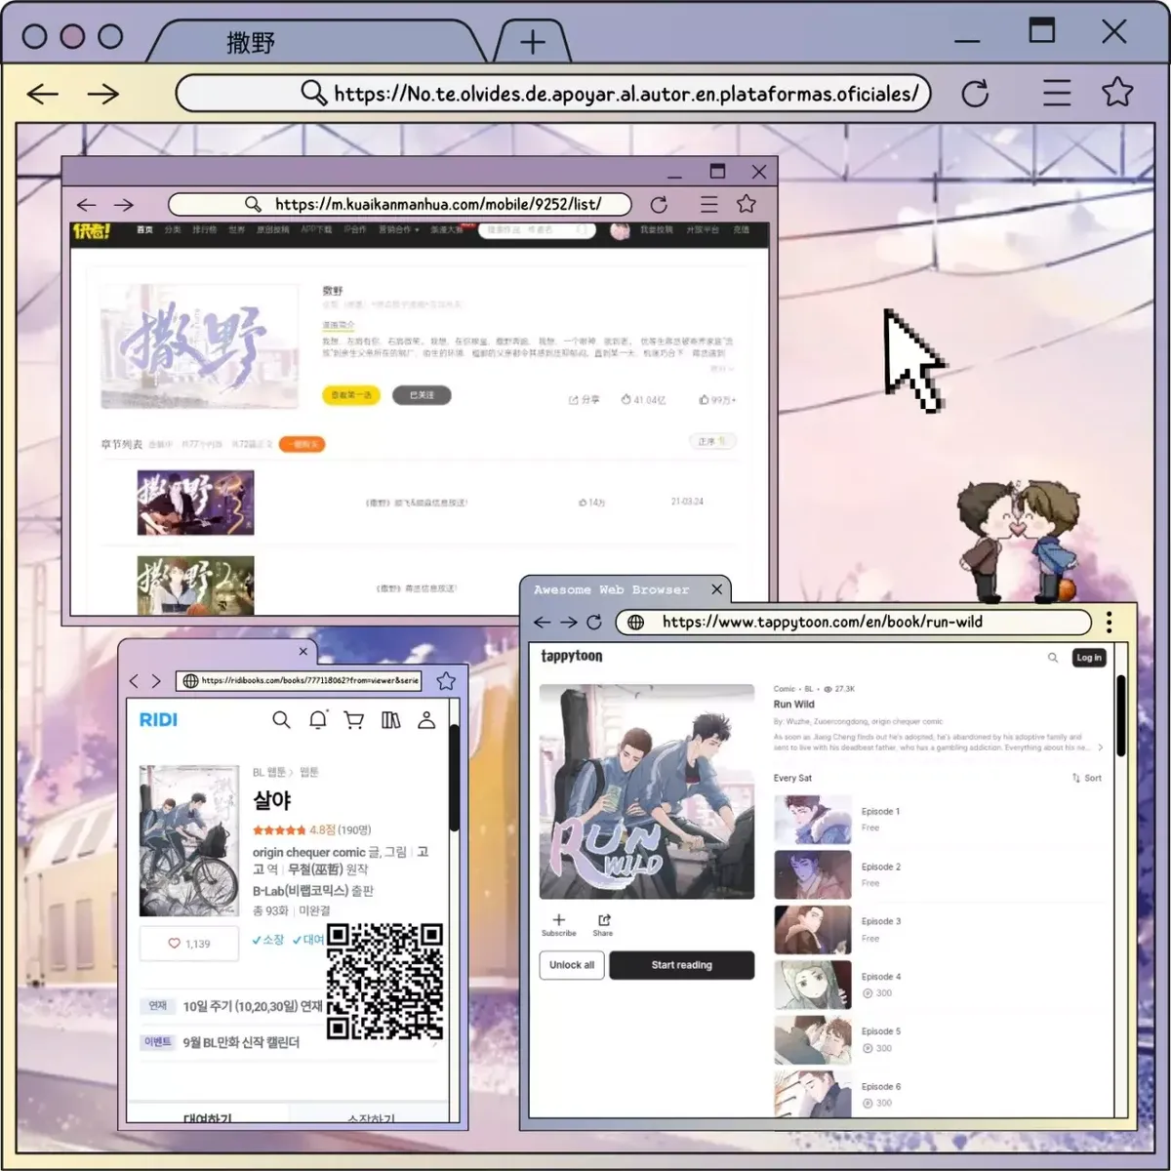Open three-dot menu in Awesome Web Browser
The height and width of the screenshot is (1171, 1171).
1109,622
